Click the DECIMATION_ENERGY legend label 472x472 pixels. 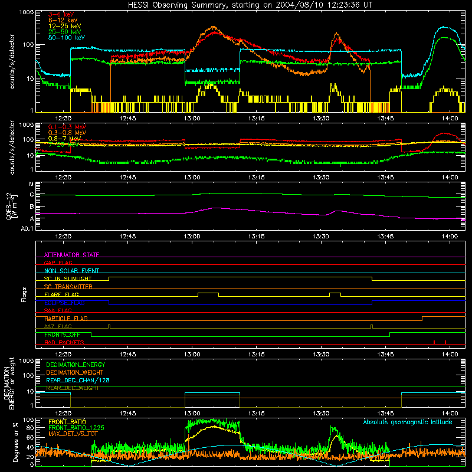pos(76,365)
